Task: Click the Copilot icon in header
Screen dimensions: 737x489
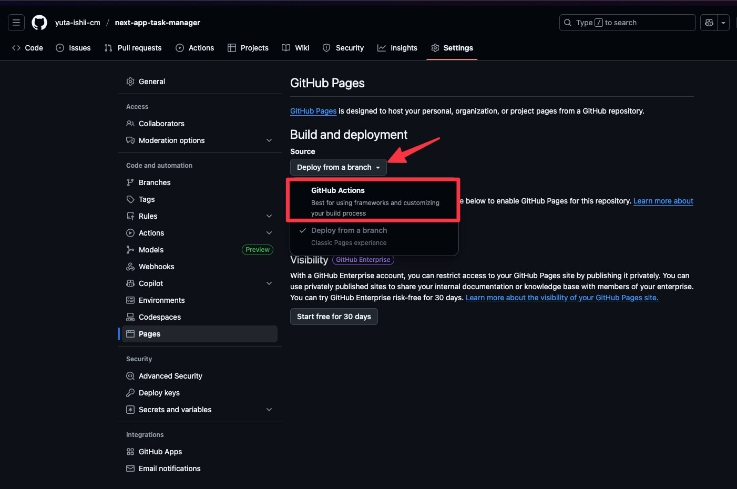Action: 709,23
